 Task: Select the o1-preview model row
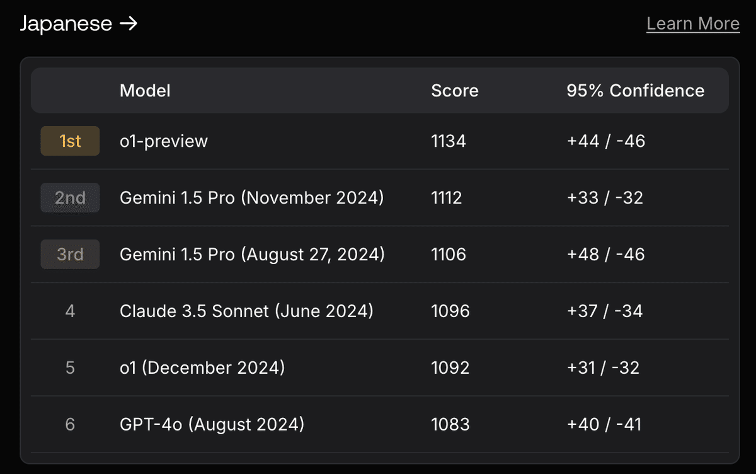pos(164,141)
